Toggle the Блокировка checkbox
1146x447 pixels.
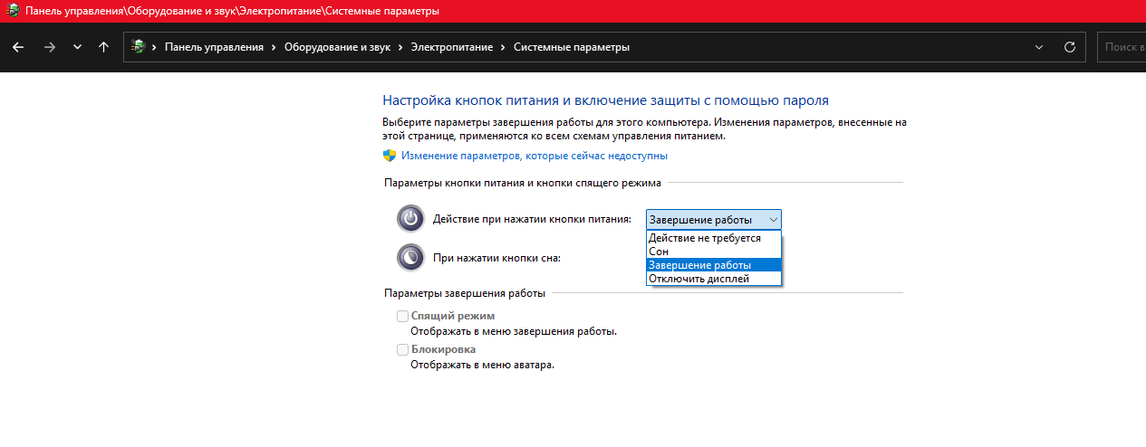(x=402, y=349)
